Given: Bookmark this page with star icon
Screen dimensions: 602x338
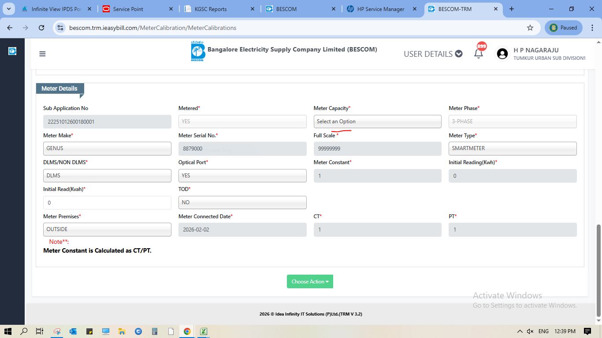Looking at the screenshot, I should point(530,28).
